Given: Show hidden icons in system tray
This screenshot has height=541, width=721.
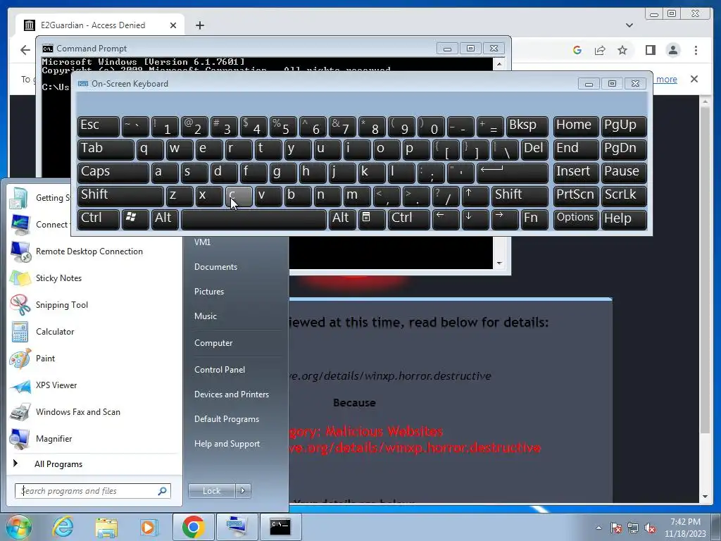Looking at the screenshot, I should click(598, 528).
